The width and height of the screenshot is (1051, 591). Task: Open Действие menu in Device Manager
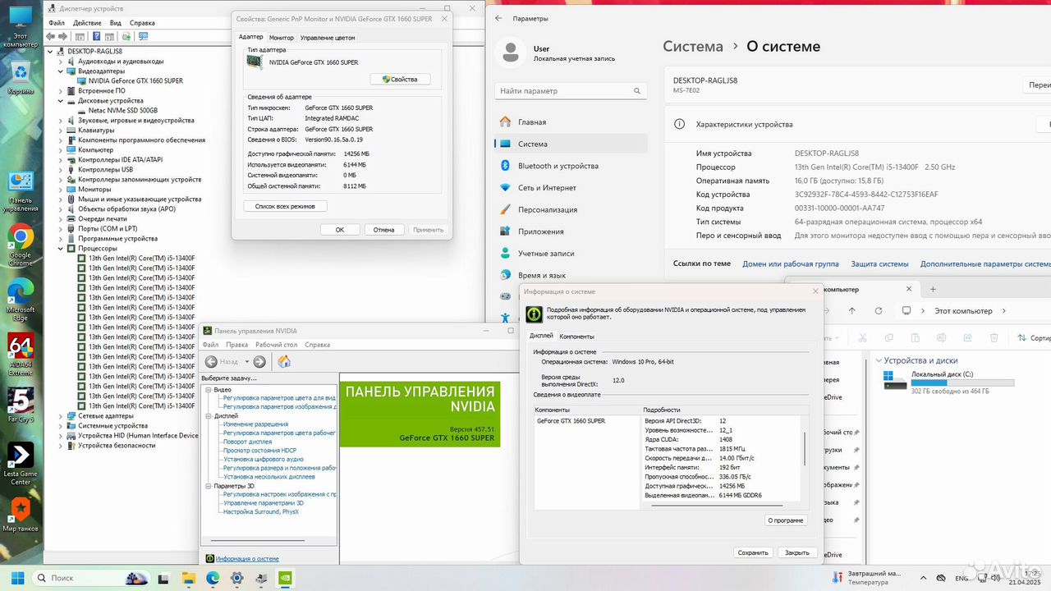87,23
